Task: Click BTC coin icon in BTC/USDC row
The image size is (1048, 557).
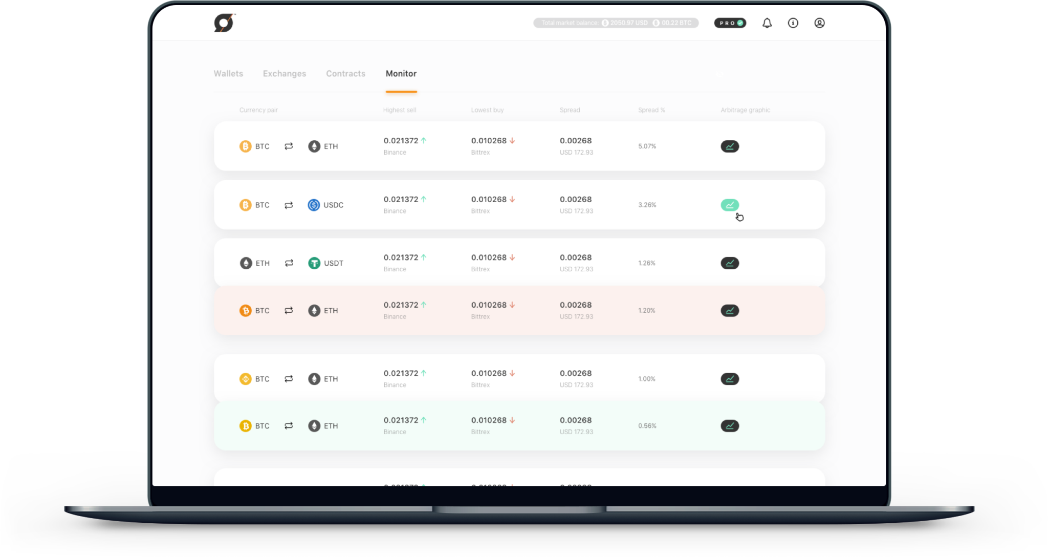Action: (246, 205)
